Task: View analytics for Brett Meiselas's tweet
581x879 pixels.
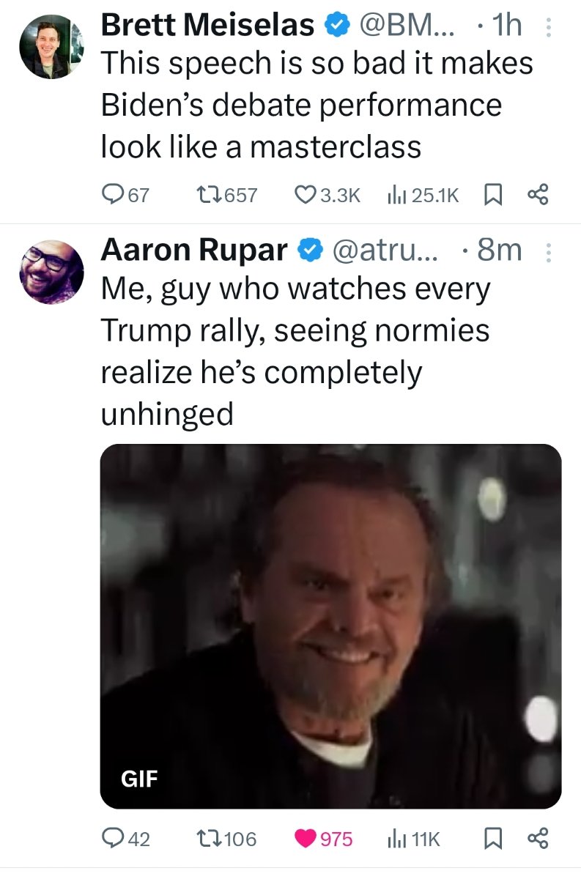Action: 396,194
